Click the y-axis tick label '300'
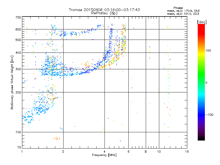Screen dimensions: 220x165 click(18, 69)
